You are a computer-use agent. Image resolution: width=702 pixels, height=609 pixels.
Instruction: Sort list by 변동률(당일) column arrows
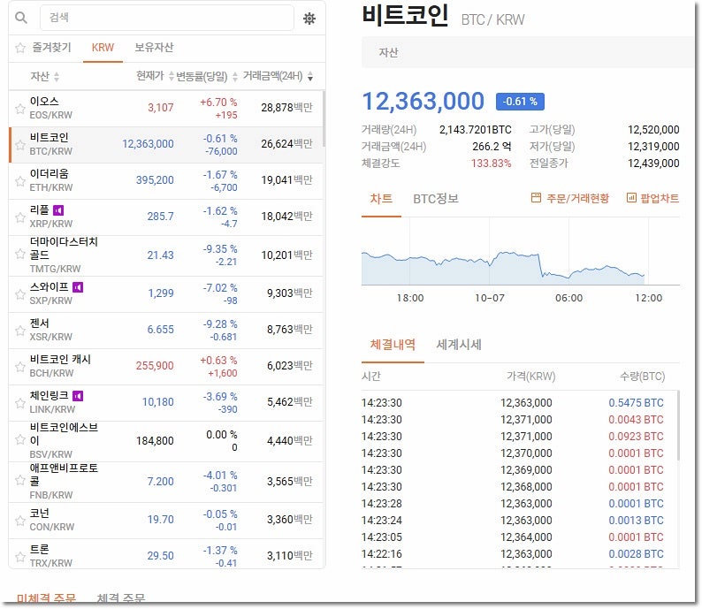click(x=235, y=77)
